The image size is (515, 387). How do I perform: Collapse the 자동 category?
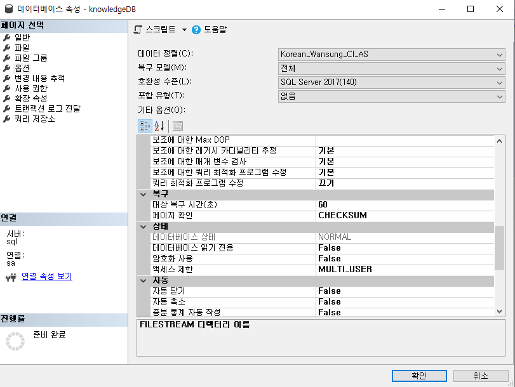144,280
